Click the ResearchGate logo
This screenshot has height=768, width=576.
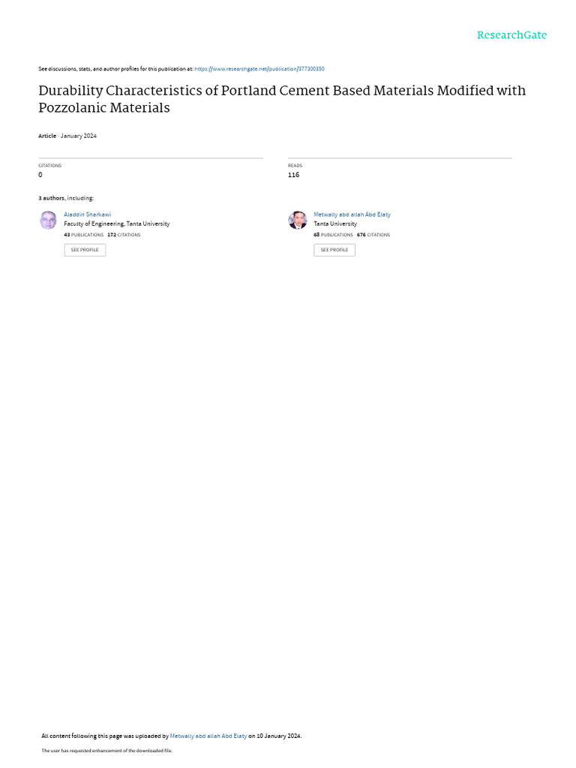tap(511, 35)
